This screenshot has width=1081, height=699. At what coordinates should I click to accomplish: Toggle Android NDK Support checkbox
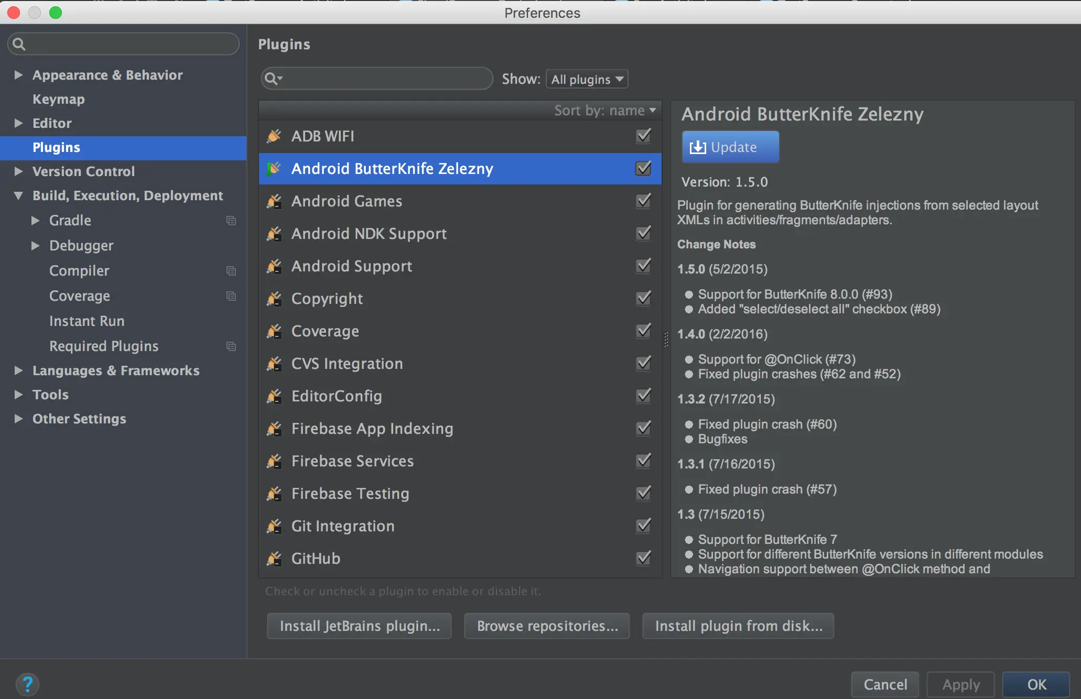click(643, 233)
